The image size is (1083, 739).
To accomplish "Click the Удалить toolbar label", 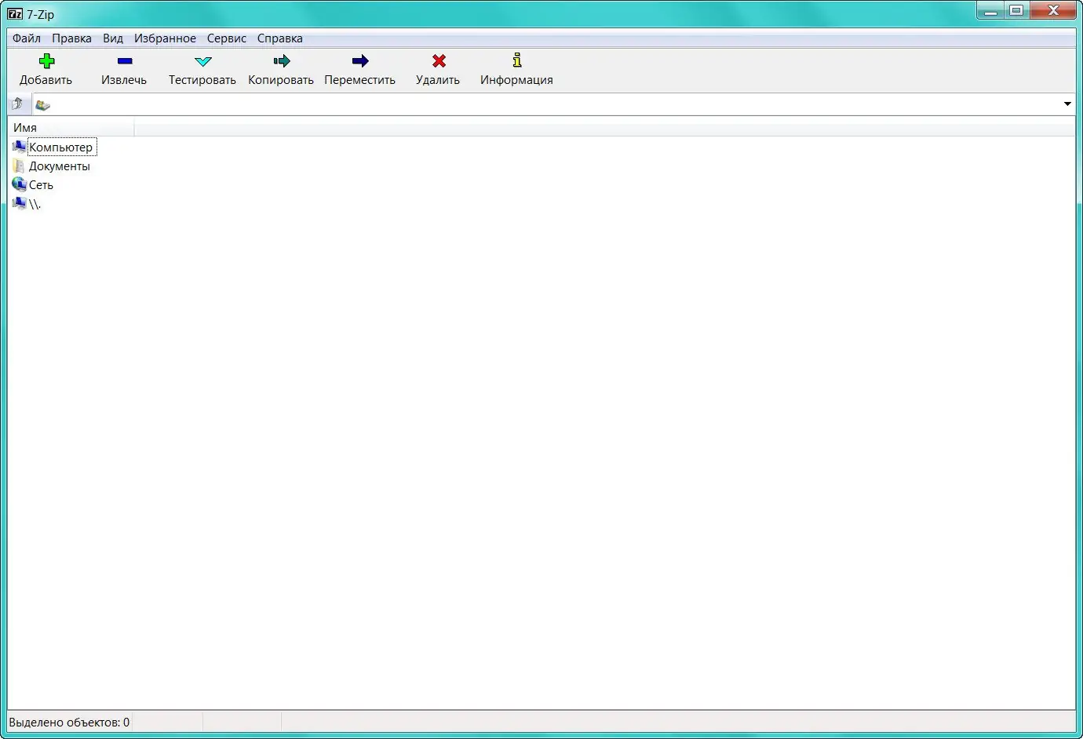I will pyautogui.click(x=438, y=80).
